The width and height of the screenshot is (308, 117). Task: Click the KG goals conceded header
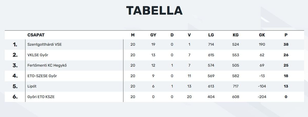235,35
